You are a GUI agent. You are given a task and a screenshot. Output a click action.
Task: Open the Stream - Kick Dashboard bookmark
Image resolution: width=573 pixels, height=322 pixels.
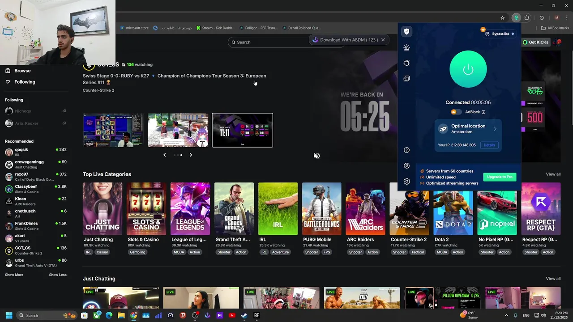click(215, 28)
